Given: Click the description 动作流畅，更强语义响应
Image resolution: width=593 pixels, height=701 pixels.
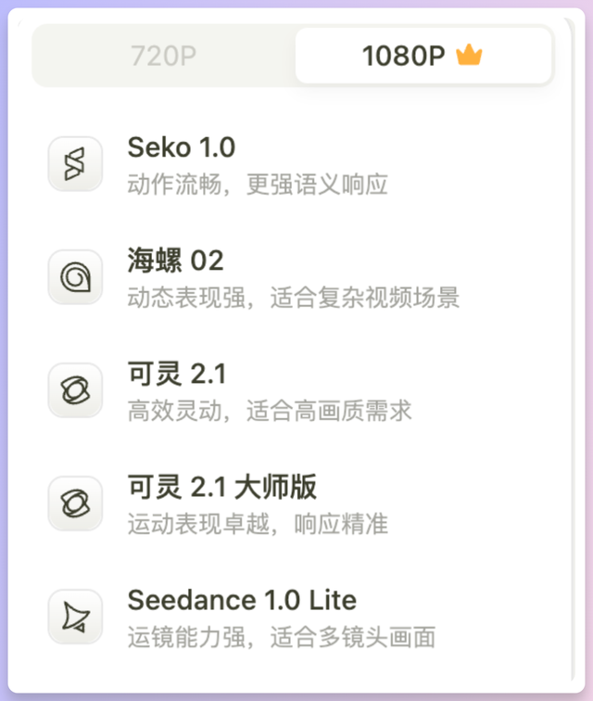Looking at the screenshot, I should coord(257,185).
